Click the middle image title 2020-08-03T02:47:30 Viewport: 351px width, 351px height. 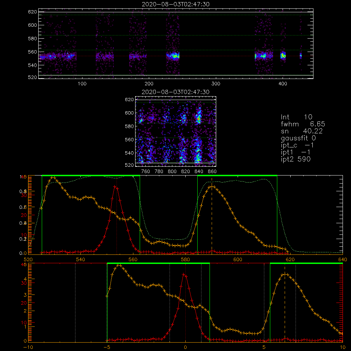coord(175,92)
